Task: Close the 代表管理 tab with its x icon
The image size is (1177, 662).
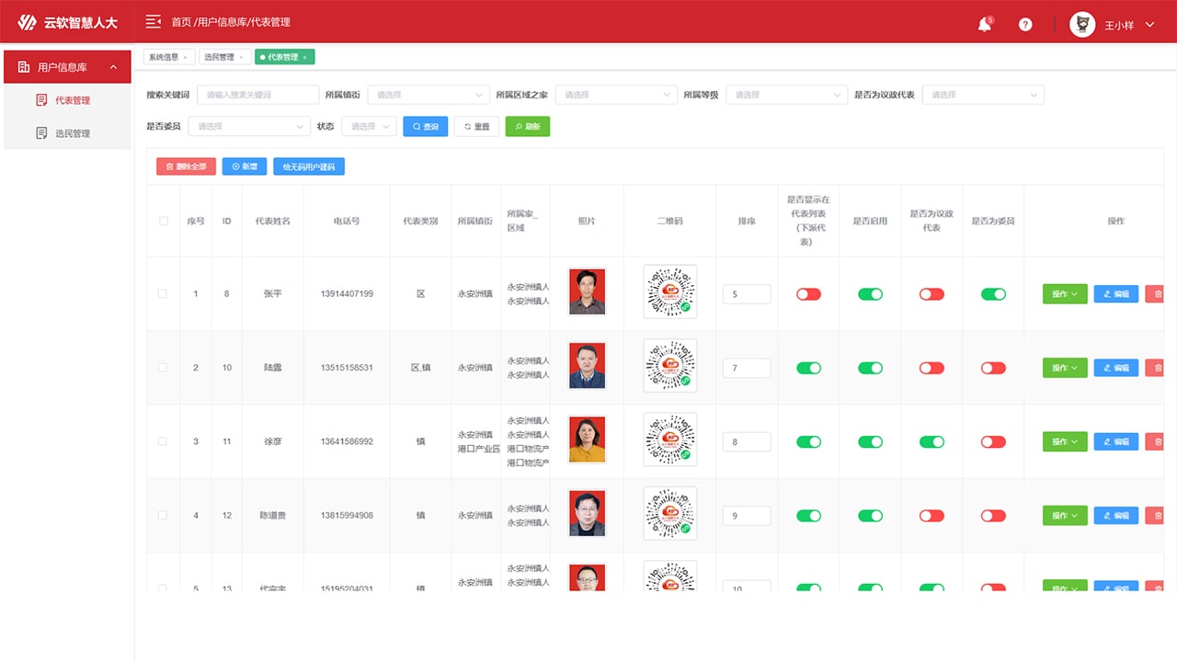Action: 305,57
